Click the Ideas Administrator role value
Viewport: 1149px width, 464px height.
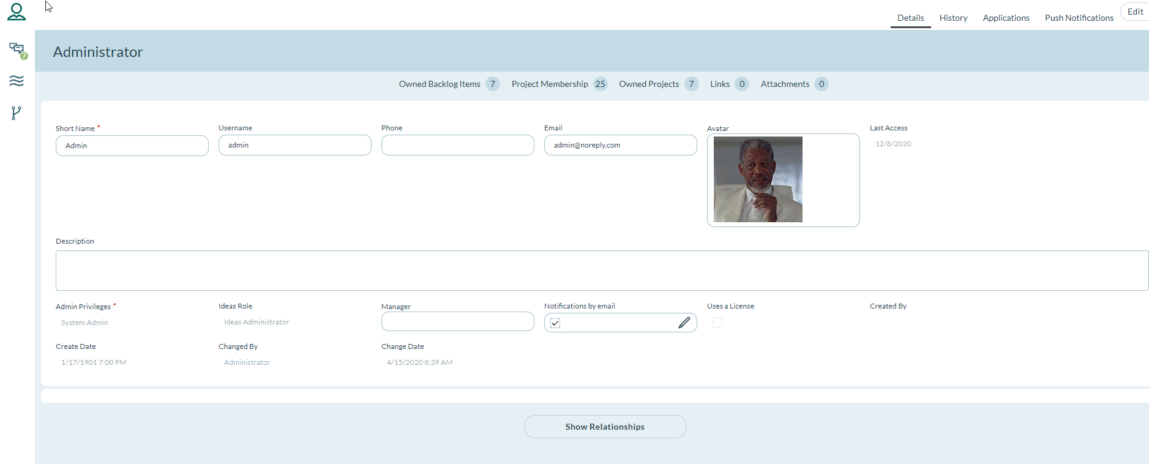click(256, 322)
